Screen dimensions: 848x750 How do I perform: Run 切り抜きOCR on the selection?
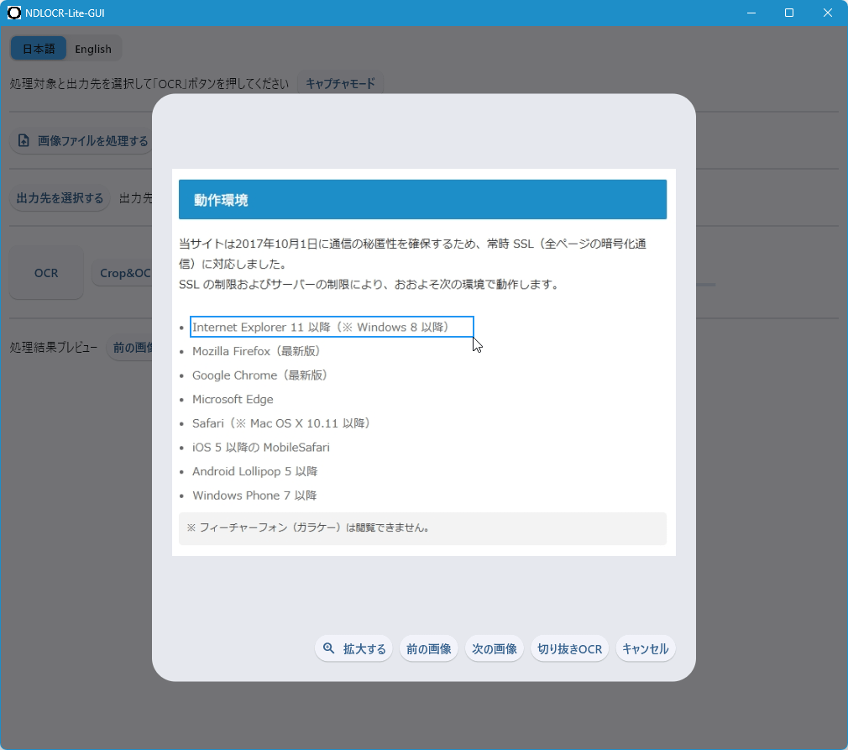(569, 648)
